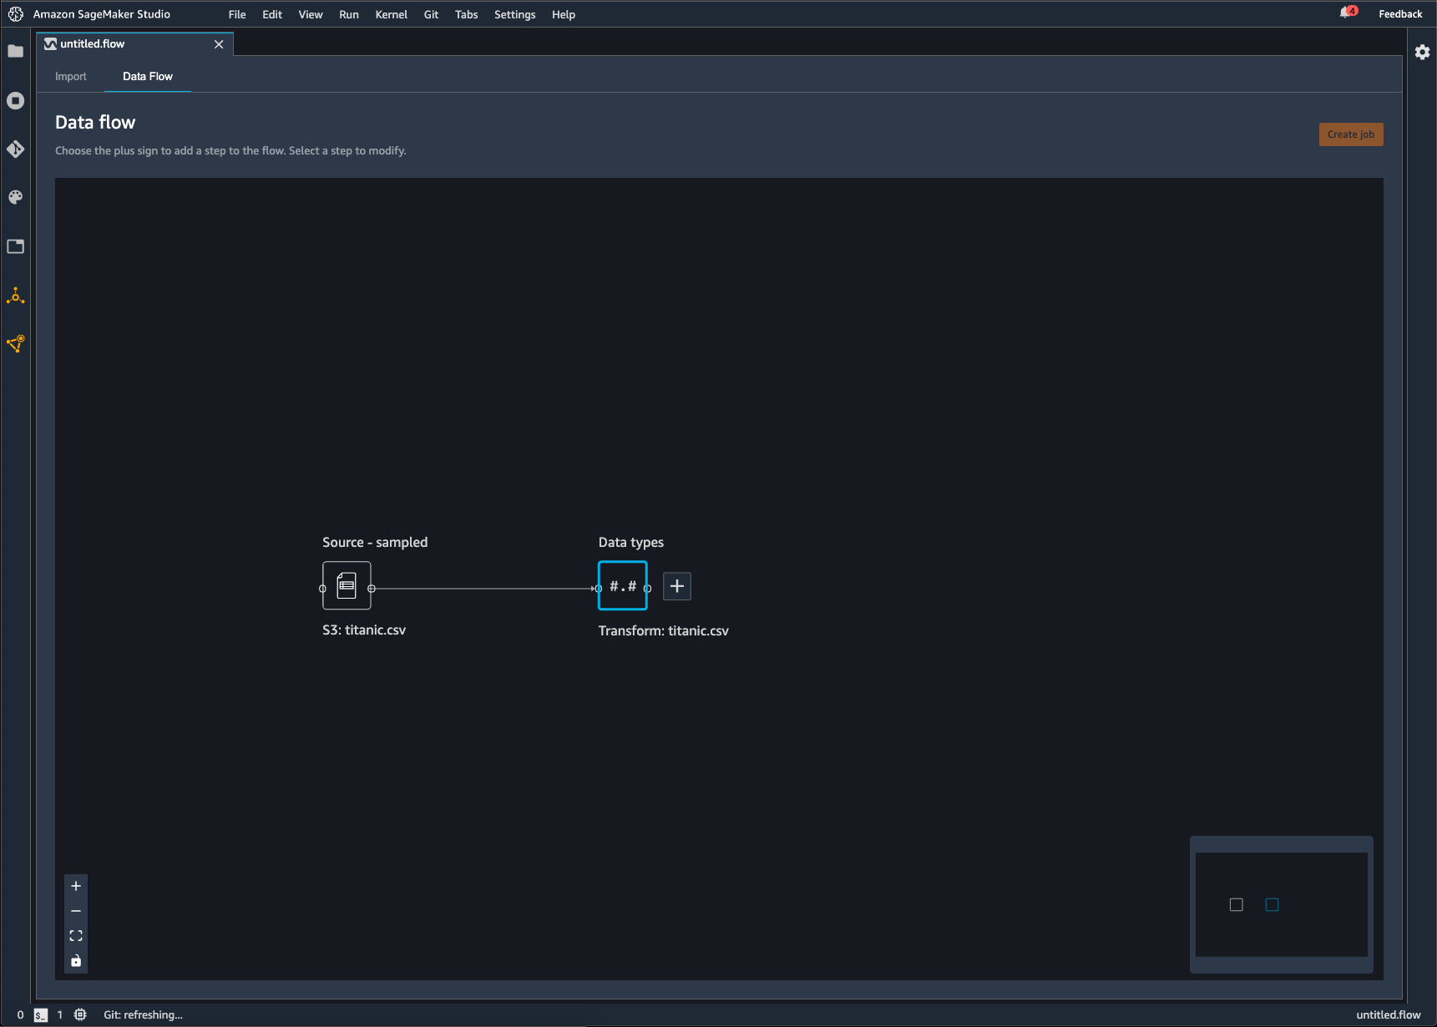Viewport: 1437px width, 1027px height.
Task: Open the SageMaker resources sidebar icon
Action: point(15,344)
